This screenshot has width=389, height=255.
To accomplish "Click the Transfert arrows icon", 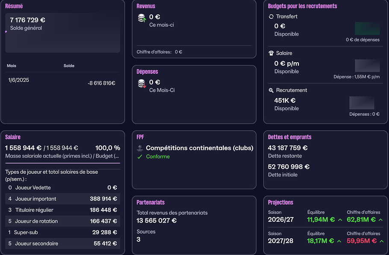I will click(x=271, y=17).
